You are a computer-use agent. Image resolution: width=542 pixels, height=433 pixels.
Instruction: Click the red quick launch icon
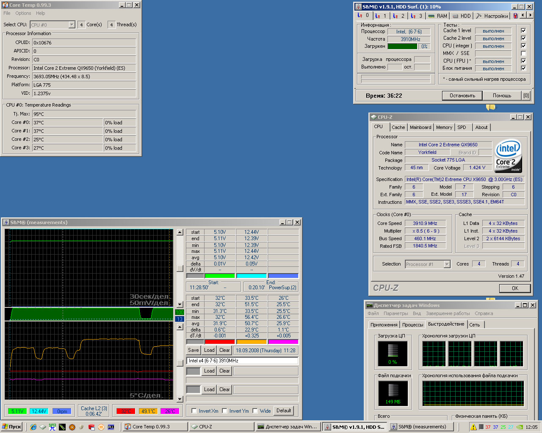[x=91, y=427]
